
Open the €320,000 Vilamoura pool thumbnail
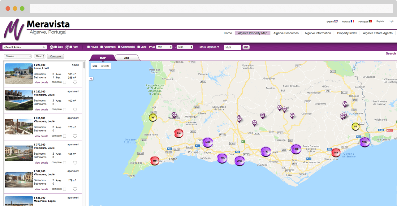19,100
